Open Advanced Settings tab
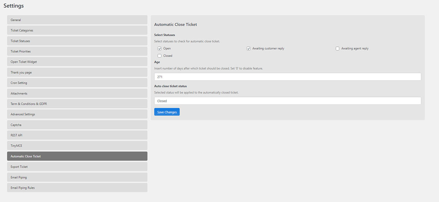This screenshot has width=439, height=202. tap(77, 114)
